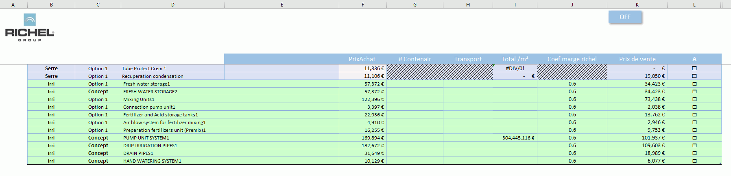Tick the Recuperation condensation checkbox
This screenshot has height=176, width=731.
694,76
